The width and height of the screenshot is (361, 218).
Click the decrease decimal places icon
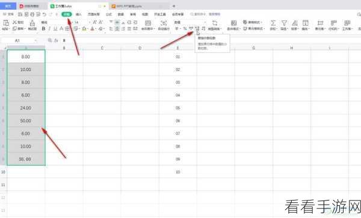coord(203,28)
